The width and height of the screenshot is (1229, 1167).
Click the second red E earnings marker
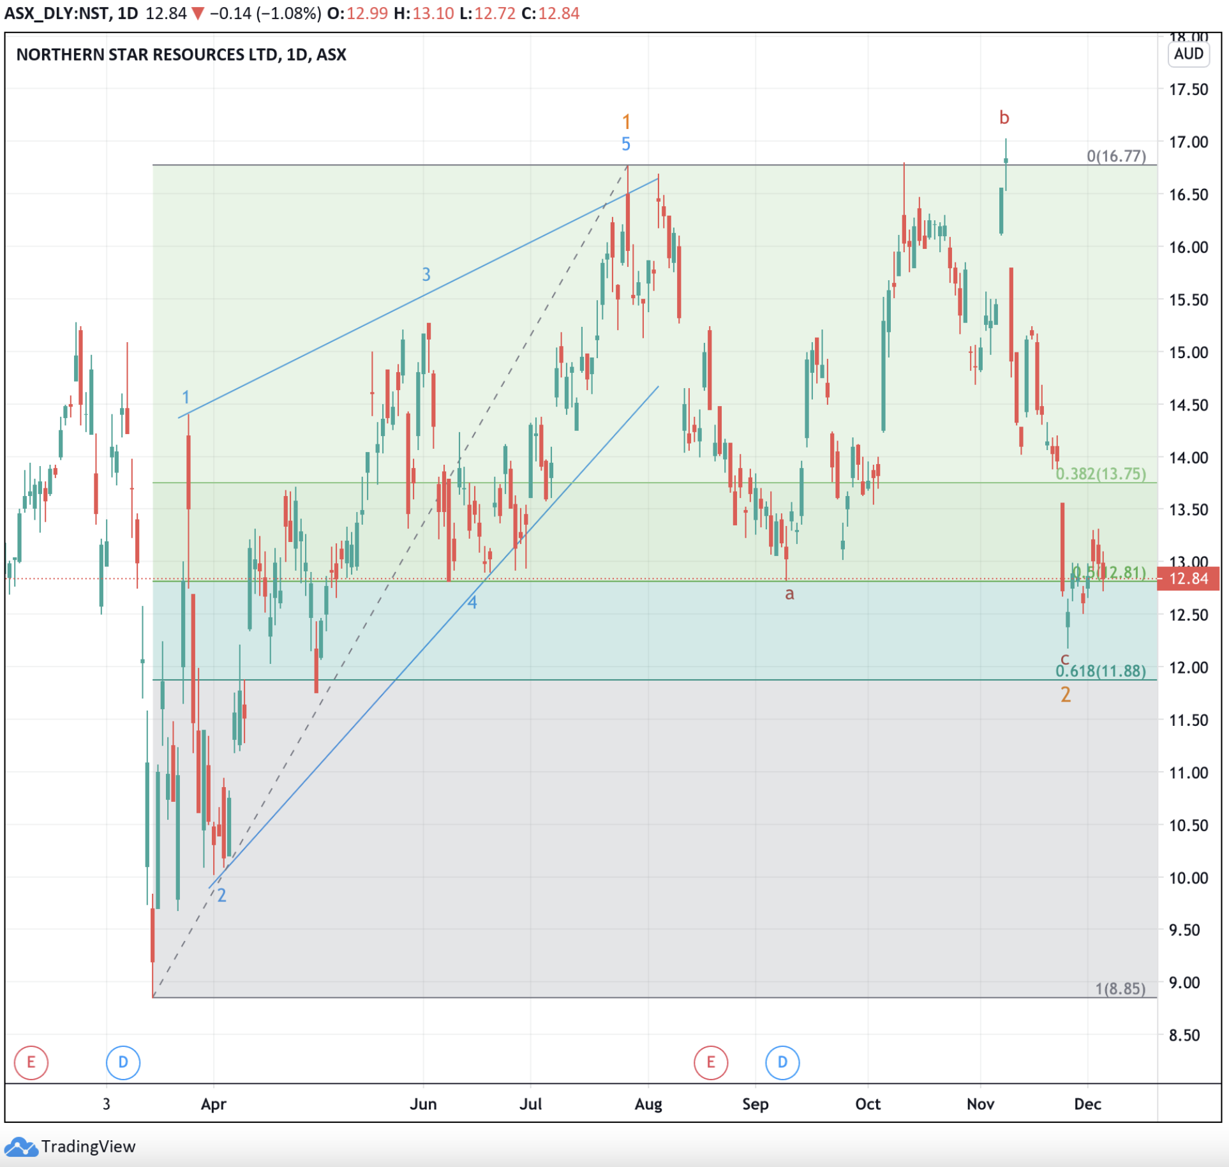click(x=710, y=1062)
